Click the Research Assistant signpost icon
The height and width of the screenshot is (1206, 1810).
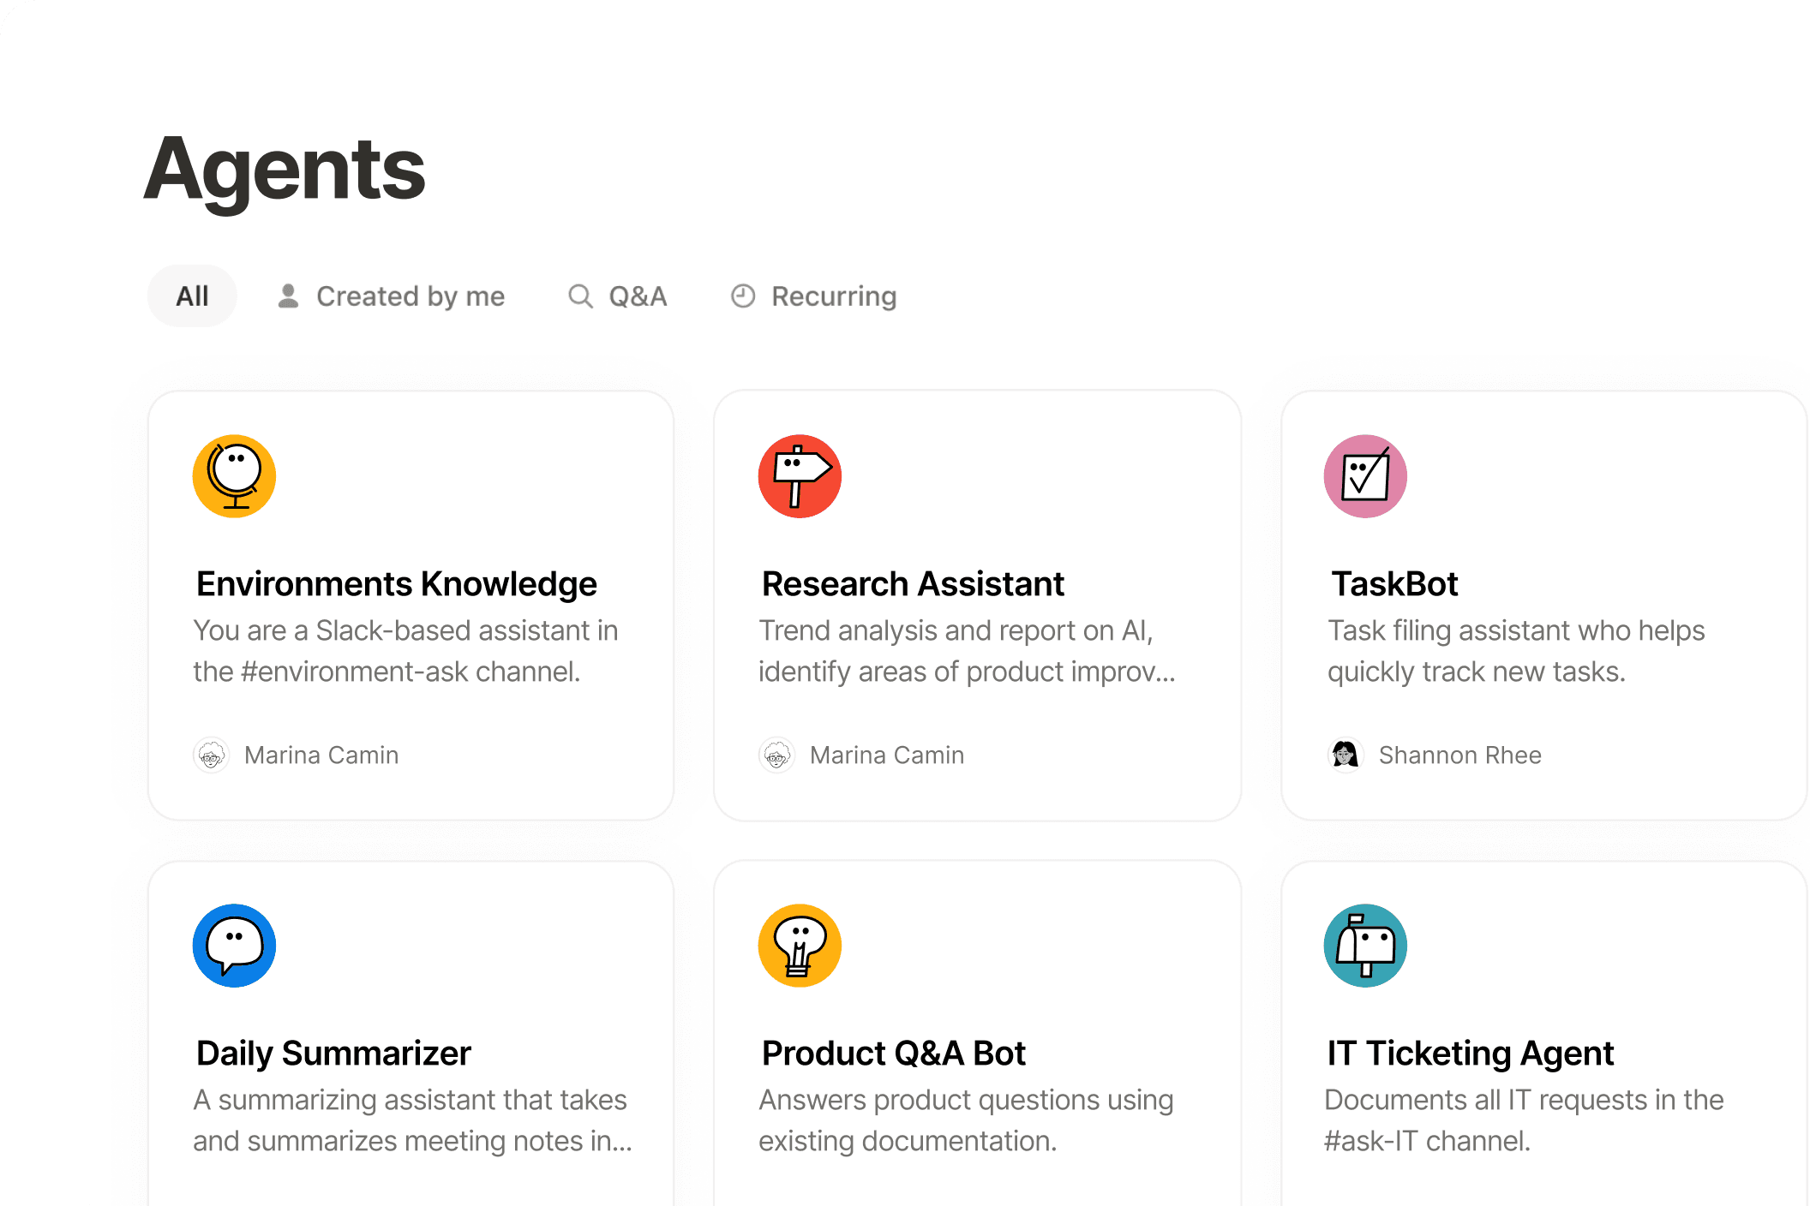(800, 476)
